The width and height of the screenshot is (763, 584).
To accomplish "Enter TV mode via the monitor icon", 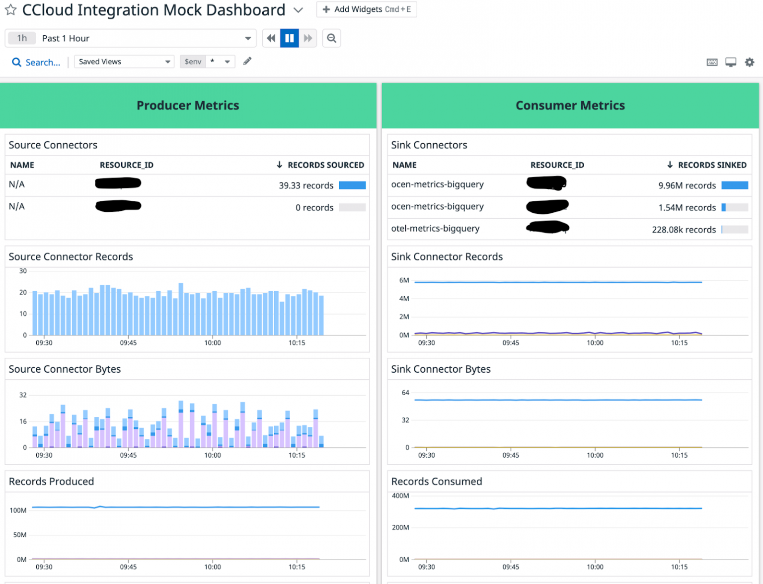I will (730, 62).
